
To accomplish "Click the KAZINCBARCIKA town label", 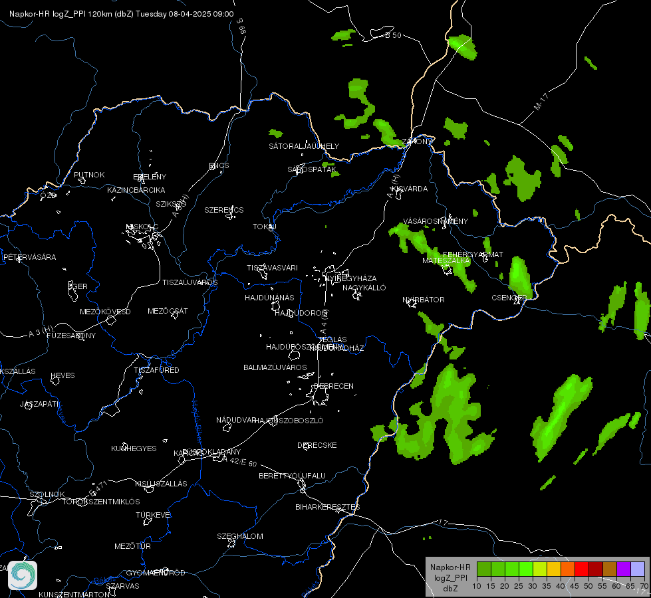I will click(x=136, y=190).
